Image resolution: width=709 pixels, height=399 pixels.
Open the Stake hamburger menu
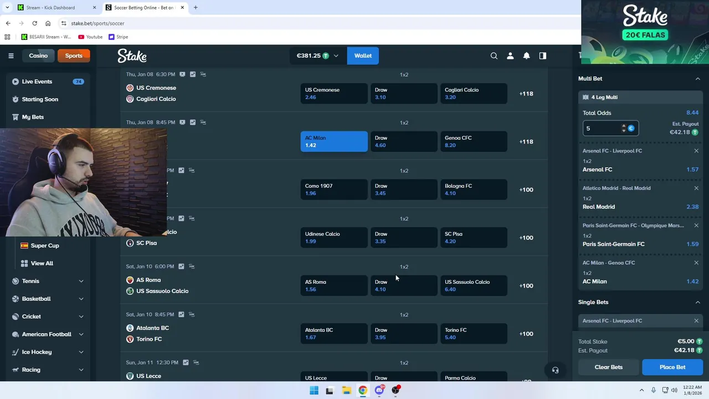[x=11, y=55]
